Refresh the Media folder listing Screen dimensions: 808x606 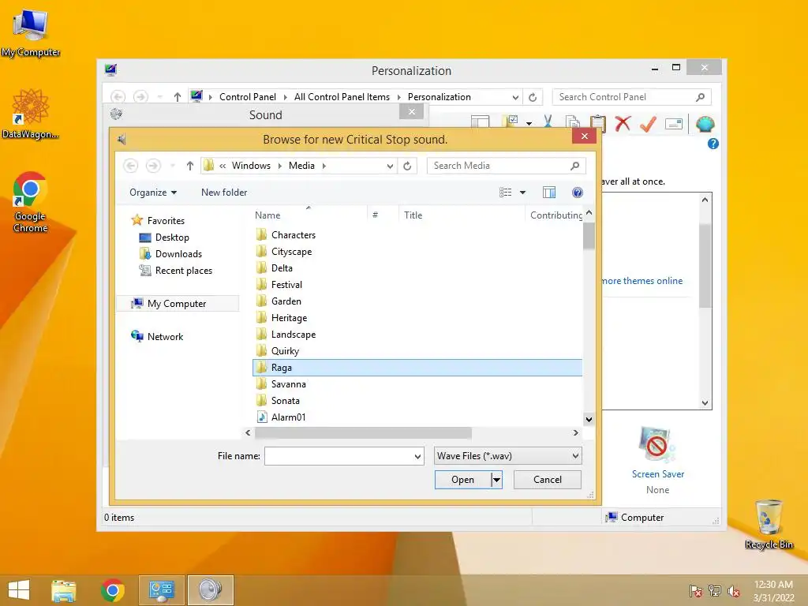(x=407, y=166)
